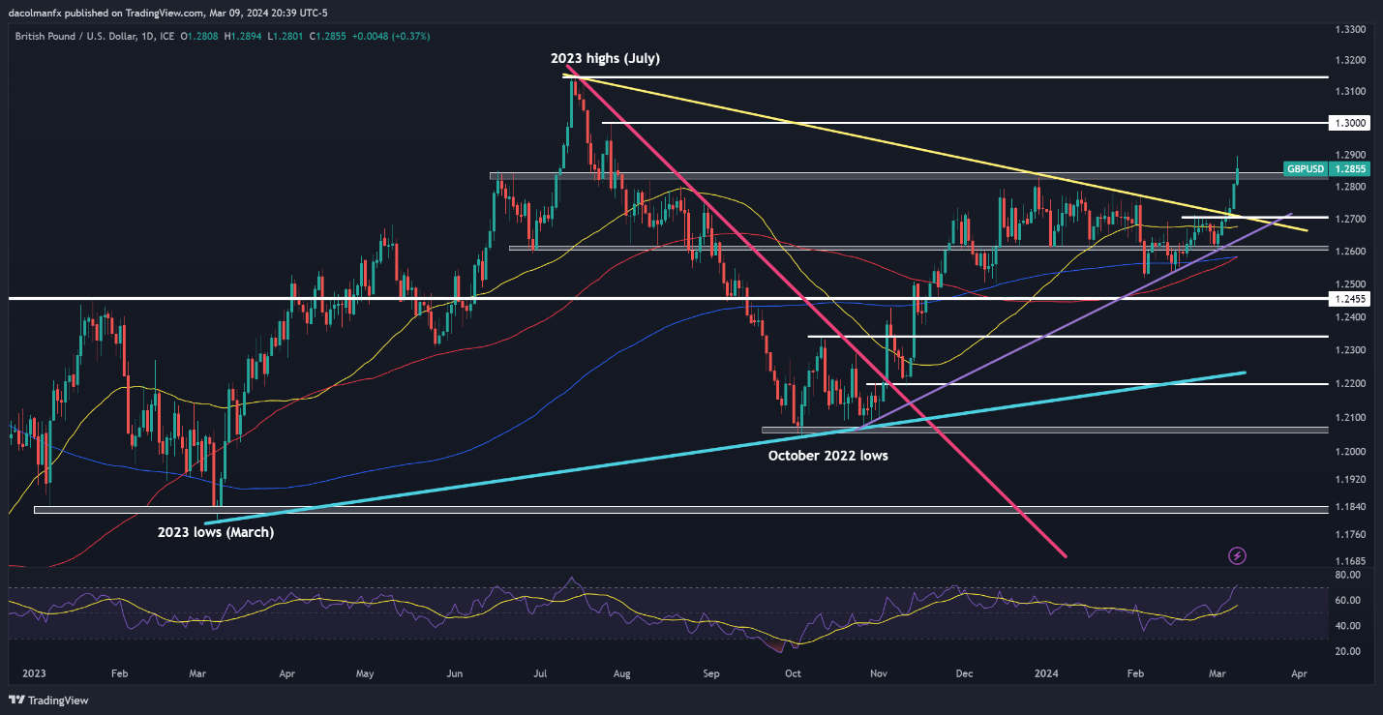The height and width of the screenshot is (715, 1383).
Task: Click the RSI 20.00 axis label
Action: point(1346,651)
